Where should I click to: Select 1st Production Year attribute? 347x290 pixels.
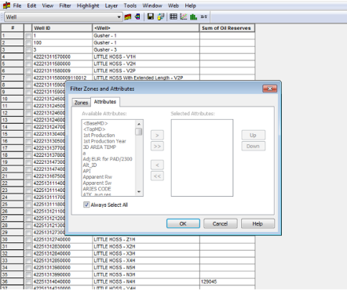[x=104, y=141]
